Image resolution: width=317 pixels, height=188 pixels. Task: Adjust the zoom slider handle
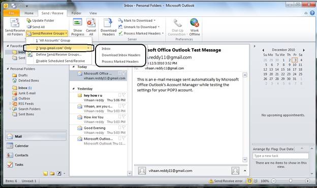(x=291, y=181)
